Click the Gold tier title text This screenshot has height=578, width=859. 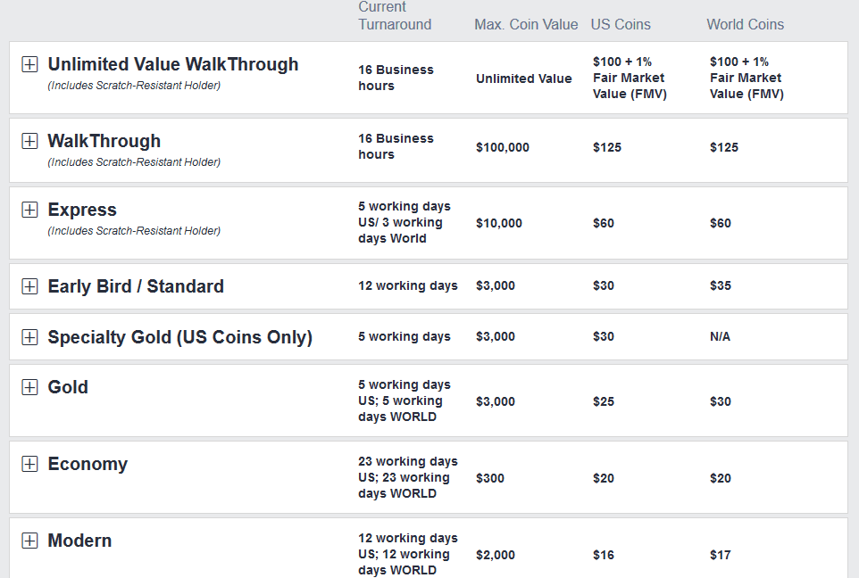(68, 387)
